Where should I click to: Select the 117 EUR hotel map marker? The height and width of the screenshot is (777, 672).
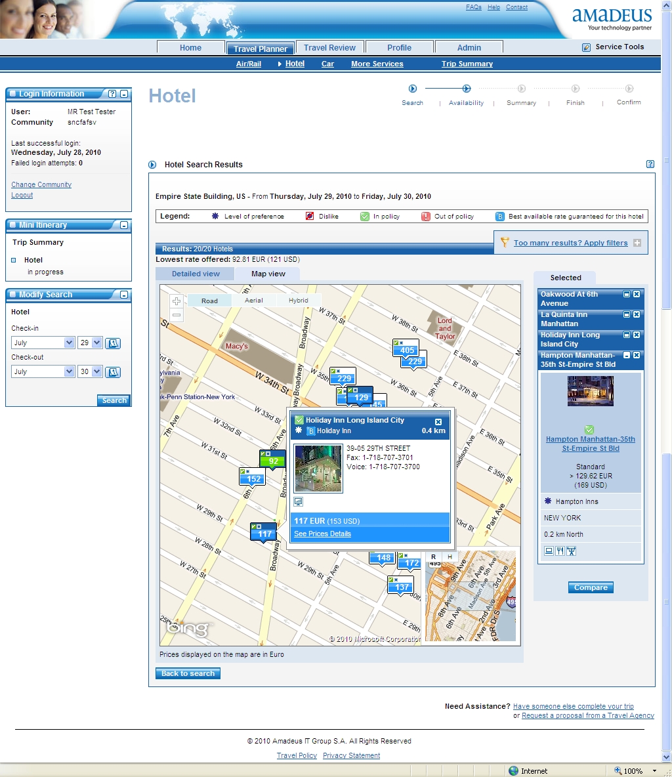263,532
